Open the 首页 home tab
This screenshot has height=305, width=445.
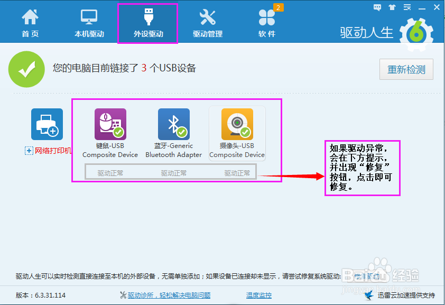click(30, 23)
